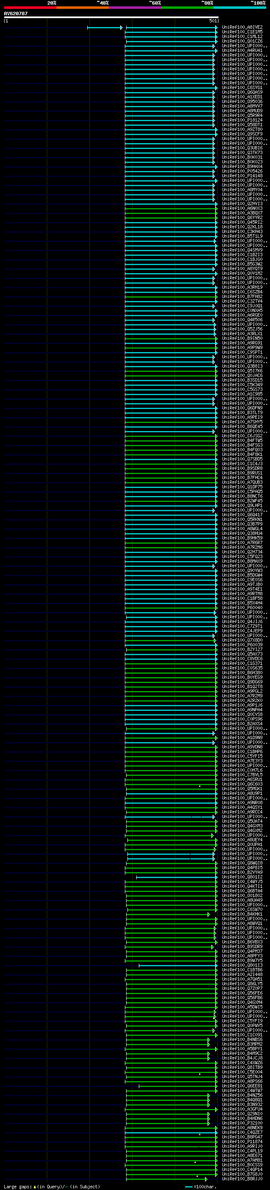Click the red ~20% identity legend segment
The width and height of the screenshot is (270, 1190).
(x=30, y=8)
